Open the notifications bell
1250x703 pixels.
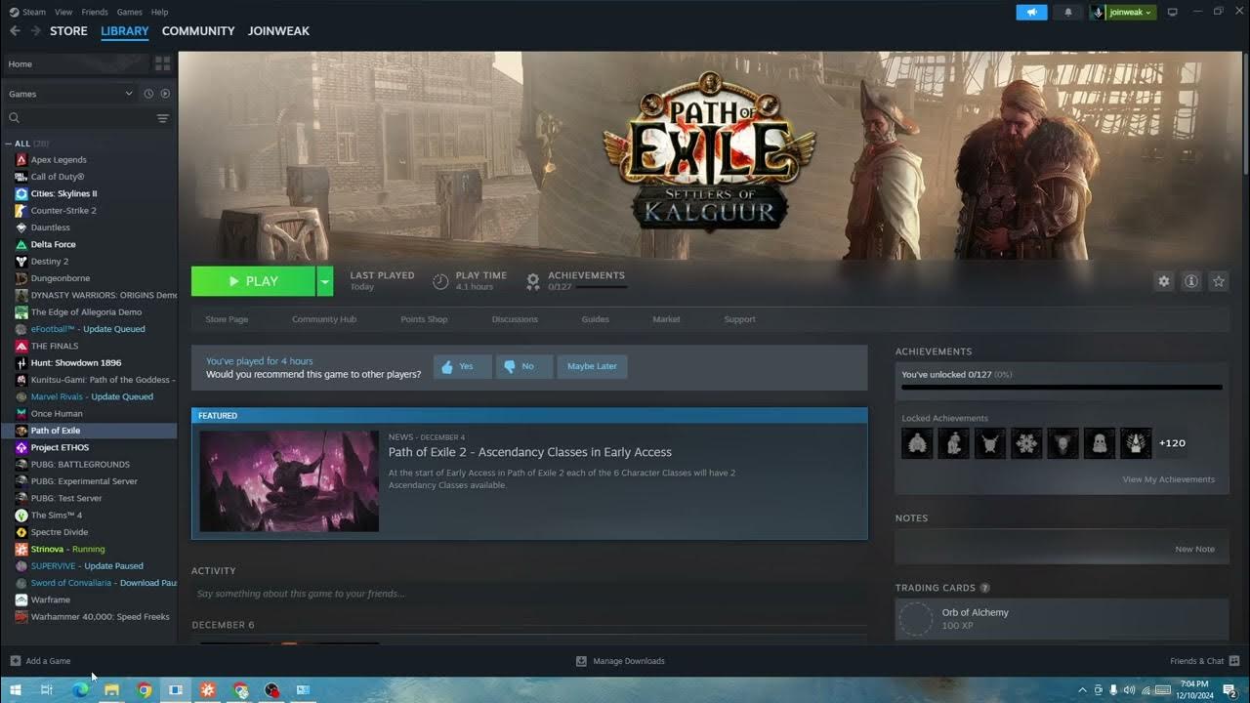coord(1067,12)
